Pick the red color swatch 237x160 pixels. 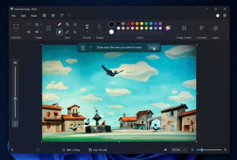(132, 23)
